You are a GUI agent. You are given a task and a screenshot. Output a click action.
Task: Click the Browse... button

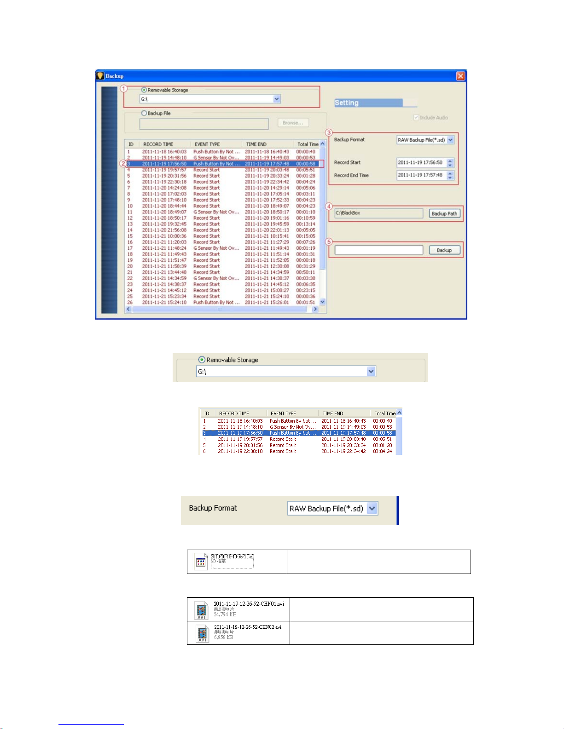click(293, 123)
